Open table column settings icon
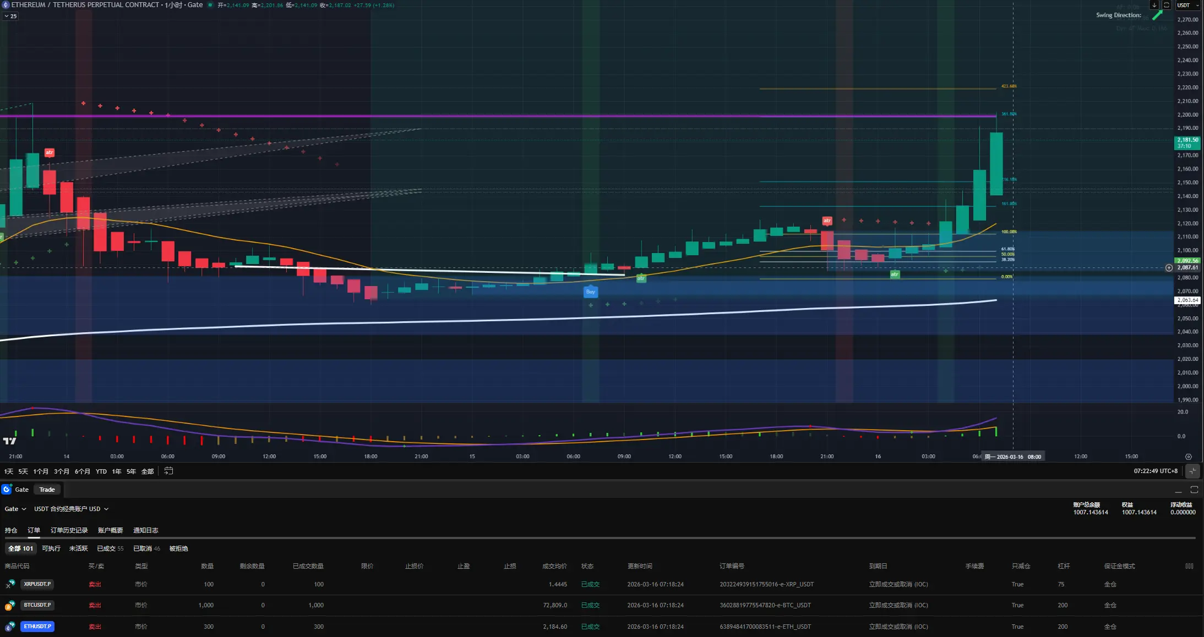This screenshot has width=1204, height=637. click(x=1189, y=566)
